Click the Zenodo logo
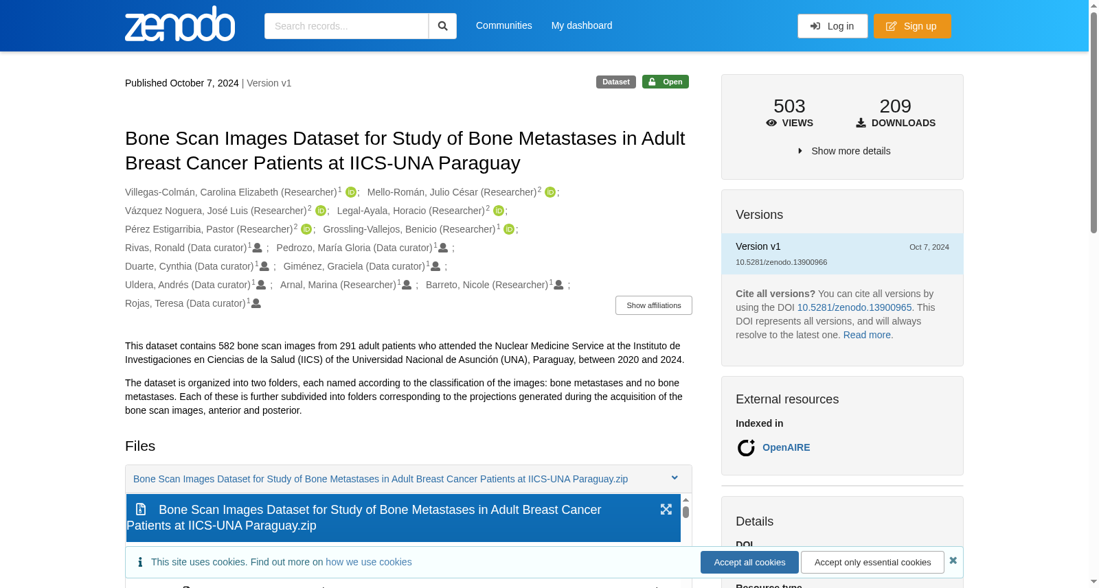Screen dimensions: 1099x588 pyautogui.click(x=180, y=24)
